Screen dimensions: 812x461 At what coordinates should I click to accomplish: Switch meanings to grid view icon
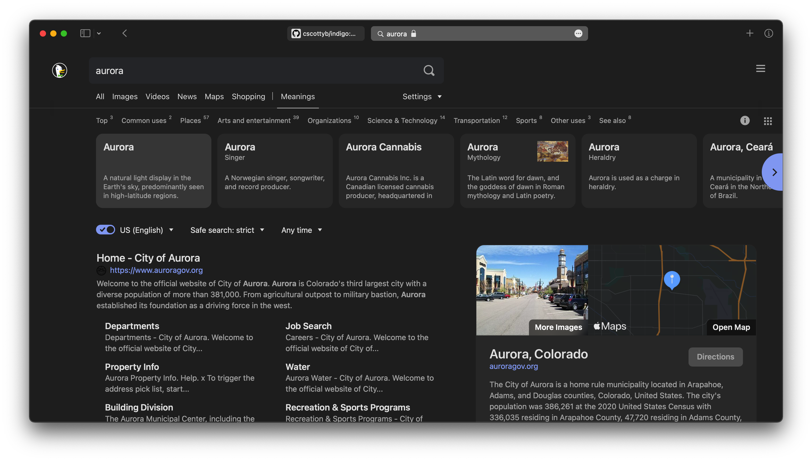coord(768,121)
